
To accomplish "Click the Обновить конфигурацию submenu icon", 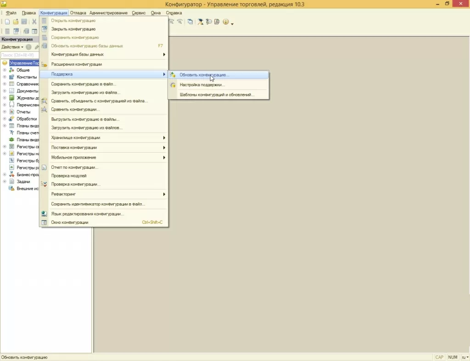I will 173,75.
